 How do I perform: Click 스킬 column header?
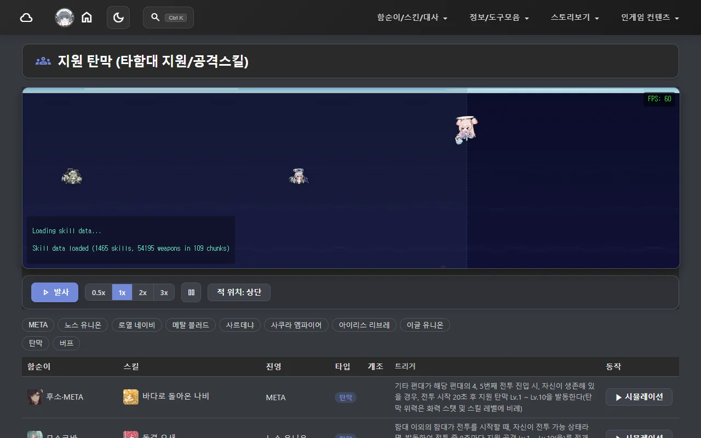coord(131,366)
